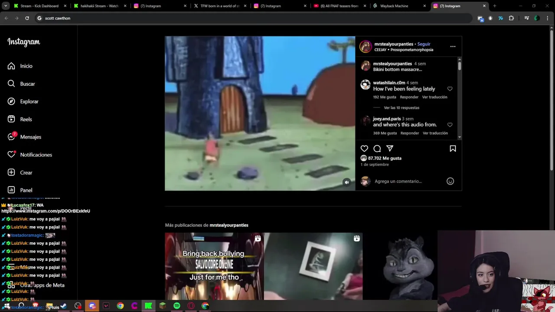555x312 pixels.
Task: Share the post with paper plane icon
Action: [x=390, y=149]
